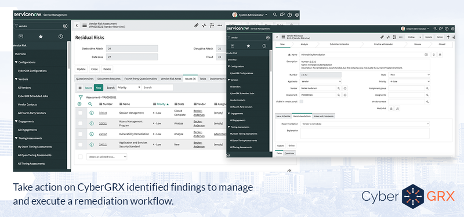This screenshot has height=217, width=464.
Task: Open connect chat icon in back window banner
Action: pos(282,15)
